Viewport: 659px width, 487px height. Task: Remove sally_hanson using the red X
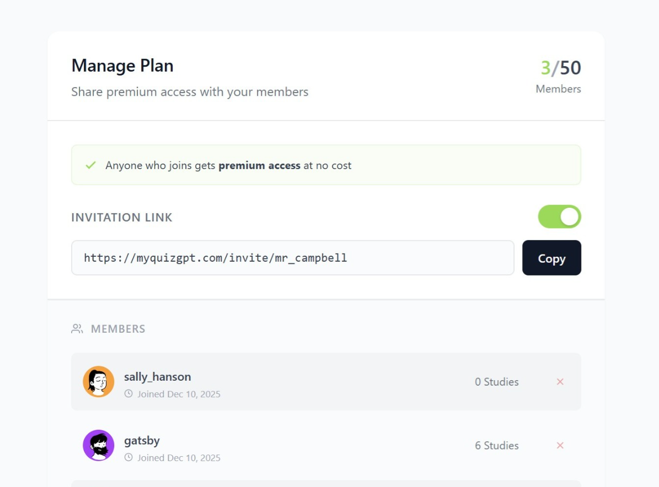point(560,381)
